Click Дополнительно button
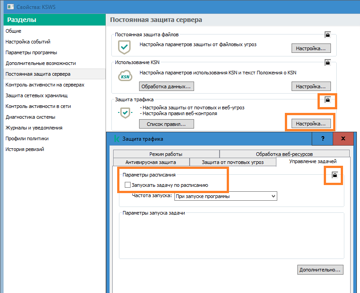360x293 pixels. pyautogui.click(x=320, y=270)
